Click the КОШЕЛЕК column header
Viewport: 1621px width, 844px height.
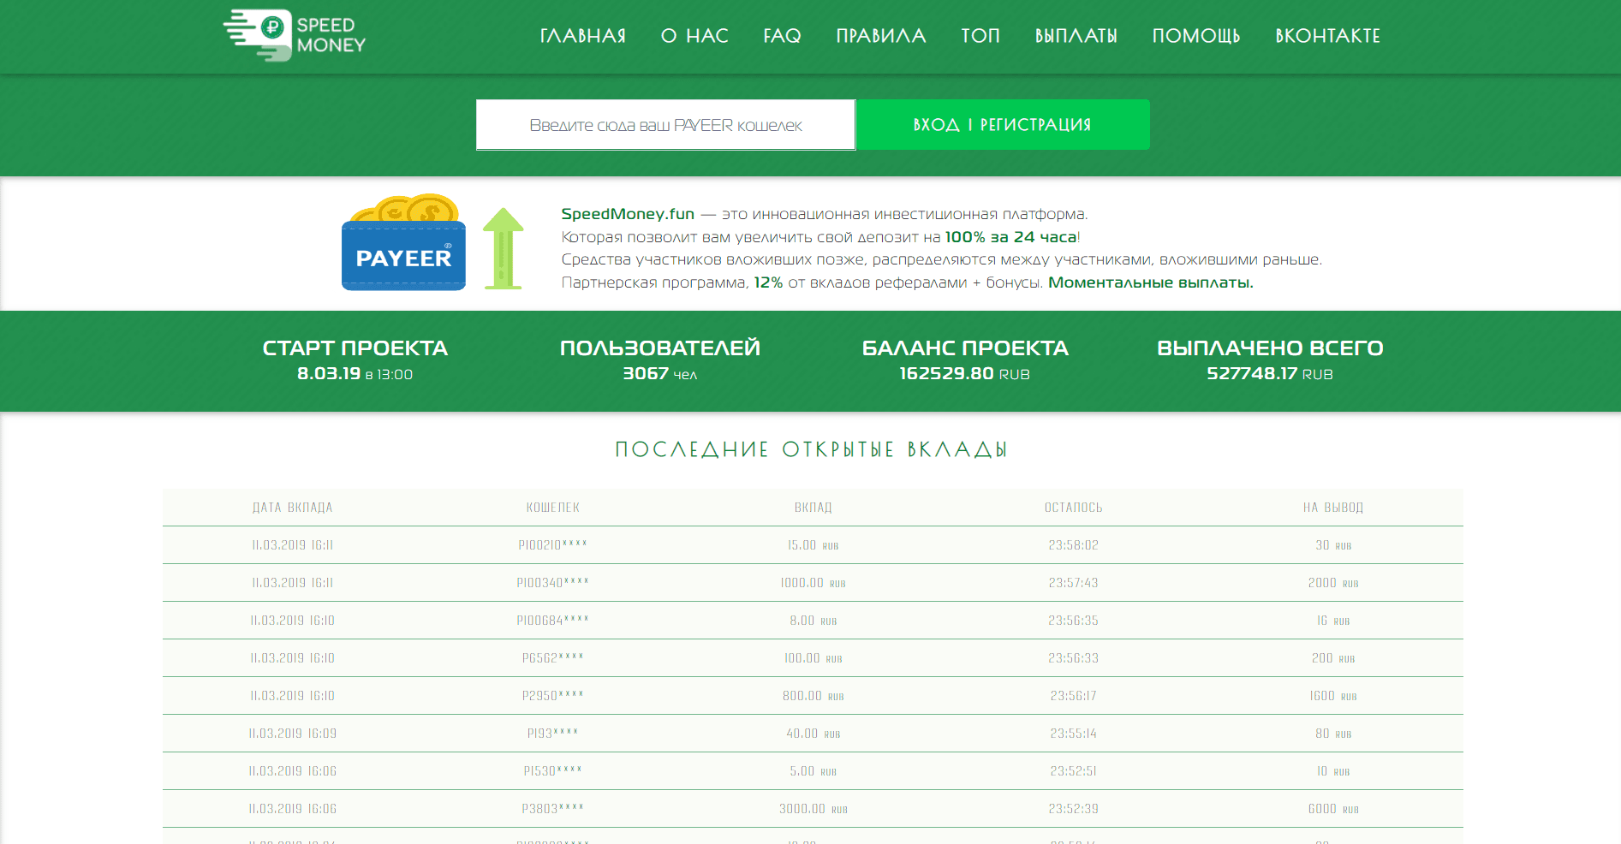pos(553,508)
